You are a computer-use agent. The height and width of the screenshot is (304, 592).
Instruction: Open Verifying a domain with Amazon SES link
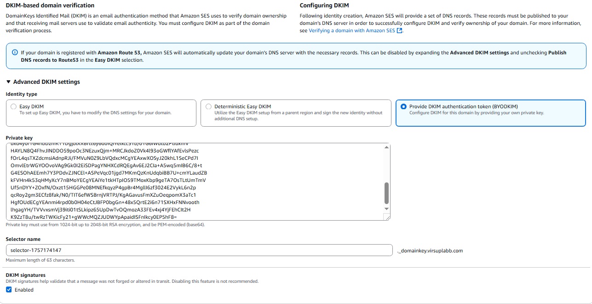pyautogui.click(x=352, y=31)
